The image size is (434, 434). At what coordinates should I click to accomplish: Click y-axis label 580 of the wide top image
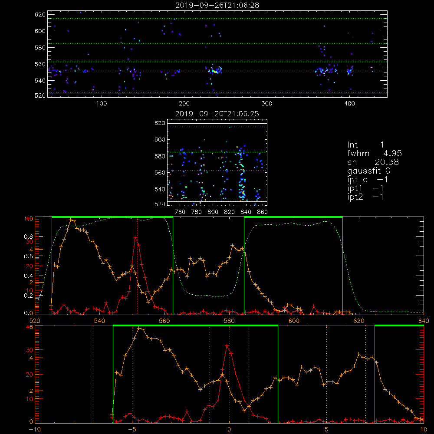click(x=40, y=48)
